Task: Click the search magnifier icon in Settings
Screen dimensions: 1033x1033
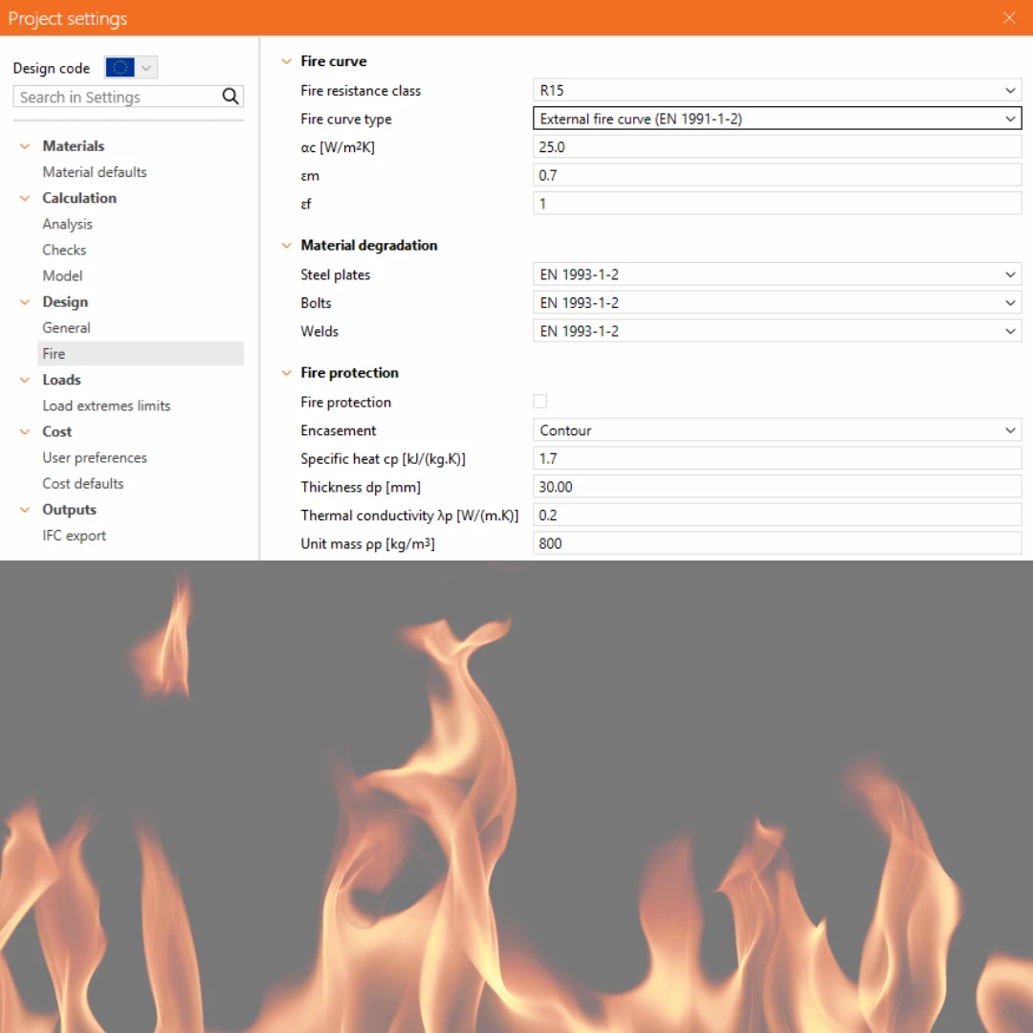Action: (230, 97)
